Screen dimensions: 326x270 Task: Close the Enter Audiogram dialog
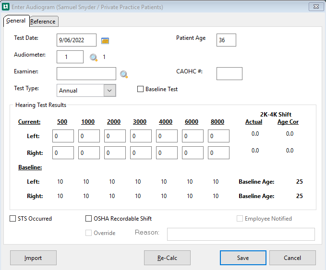316,7
